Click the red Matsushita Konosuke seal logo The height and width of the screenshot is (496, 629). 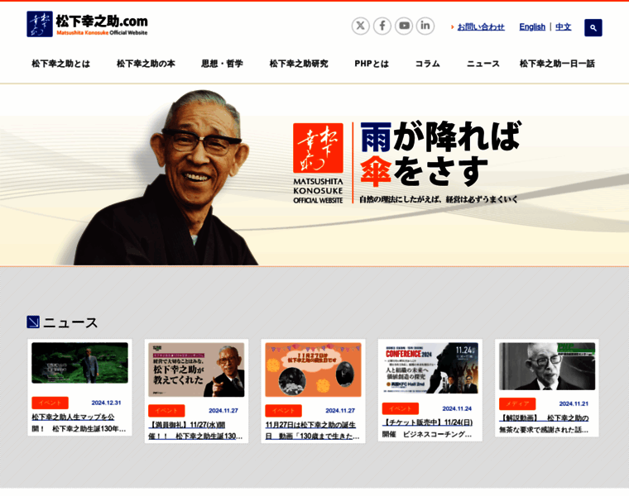pyautogui.click(x=318, y=148)
